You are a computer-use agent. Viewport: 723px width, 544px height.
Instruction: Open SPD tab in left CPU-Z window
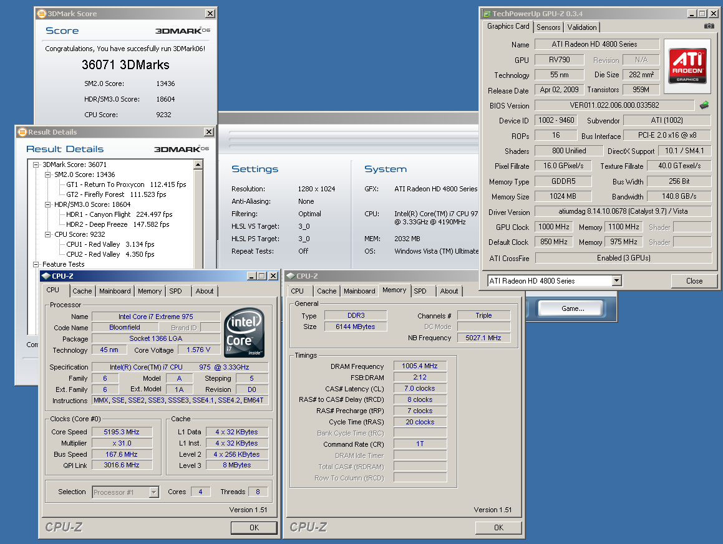tap(176, 291)
